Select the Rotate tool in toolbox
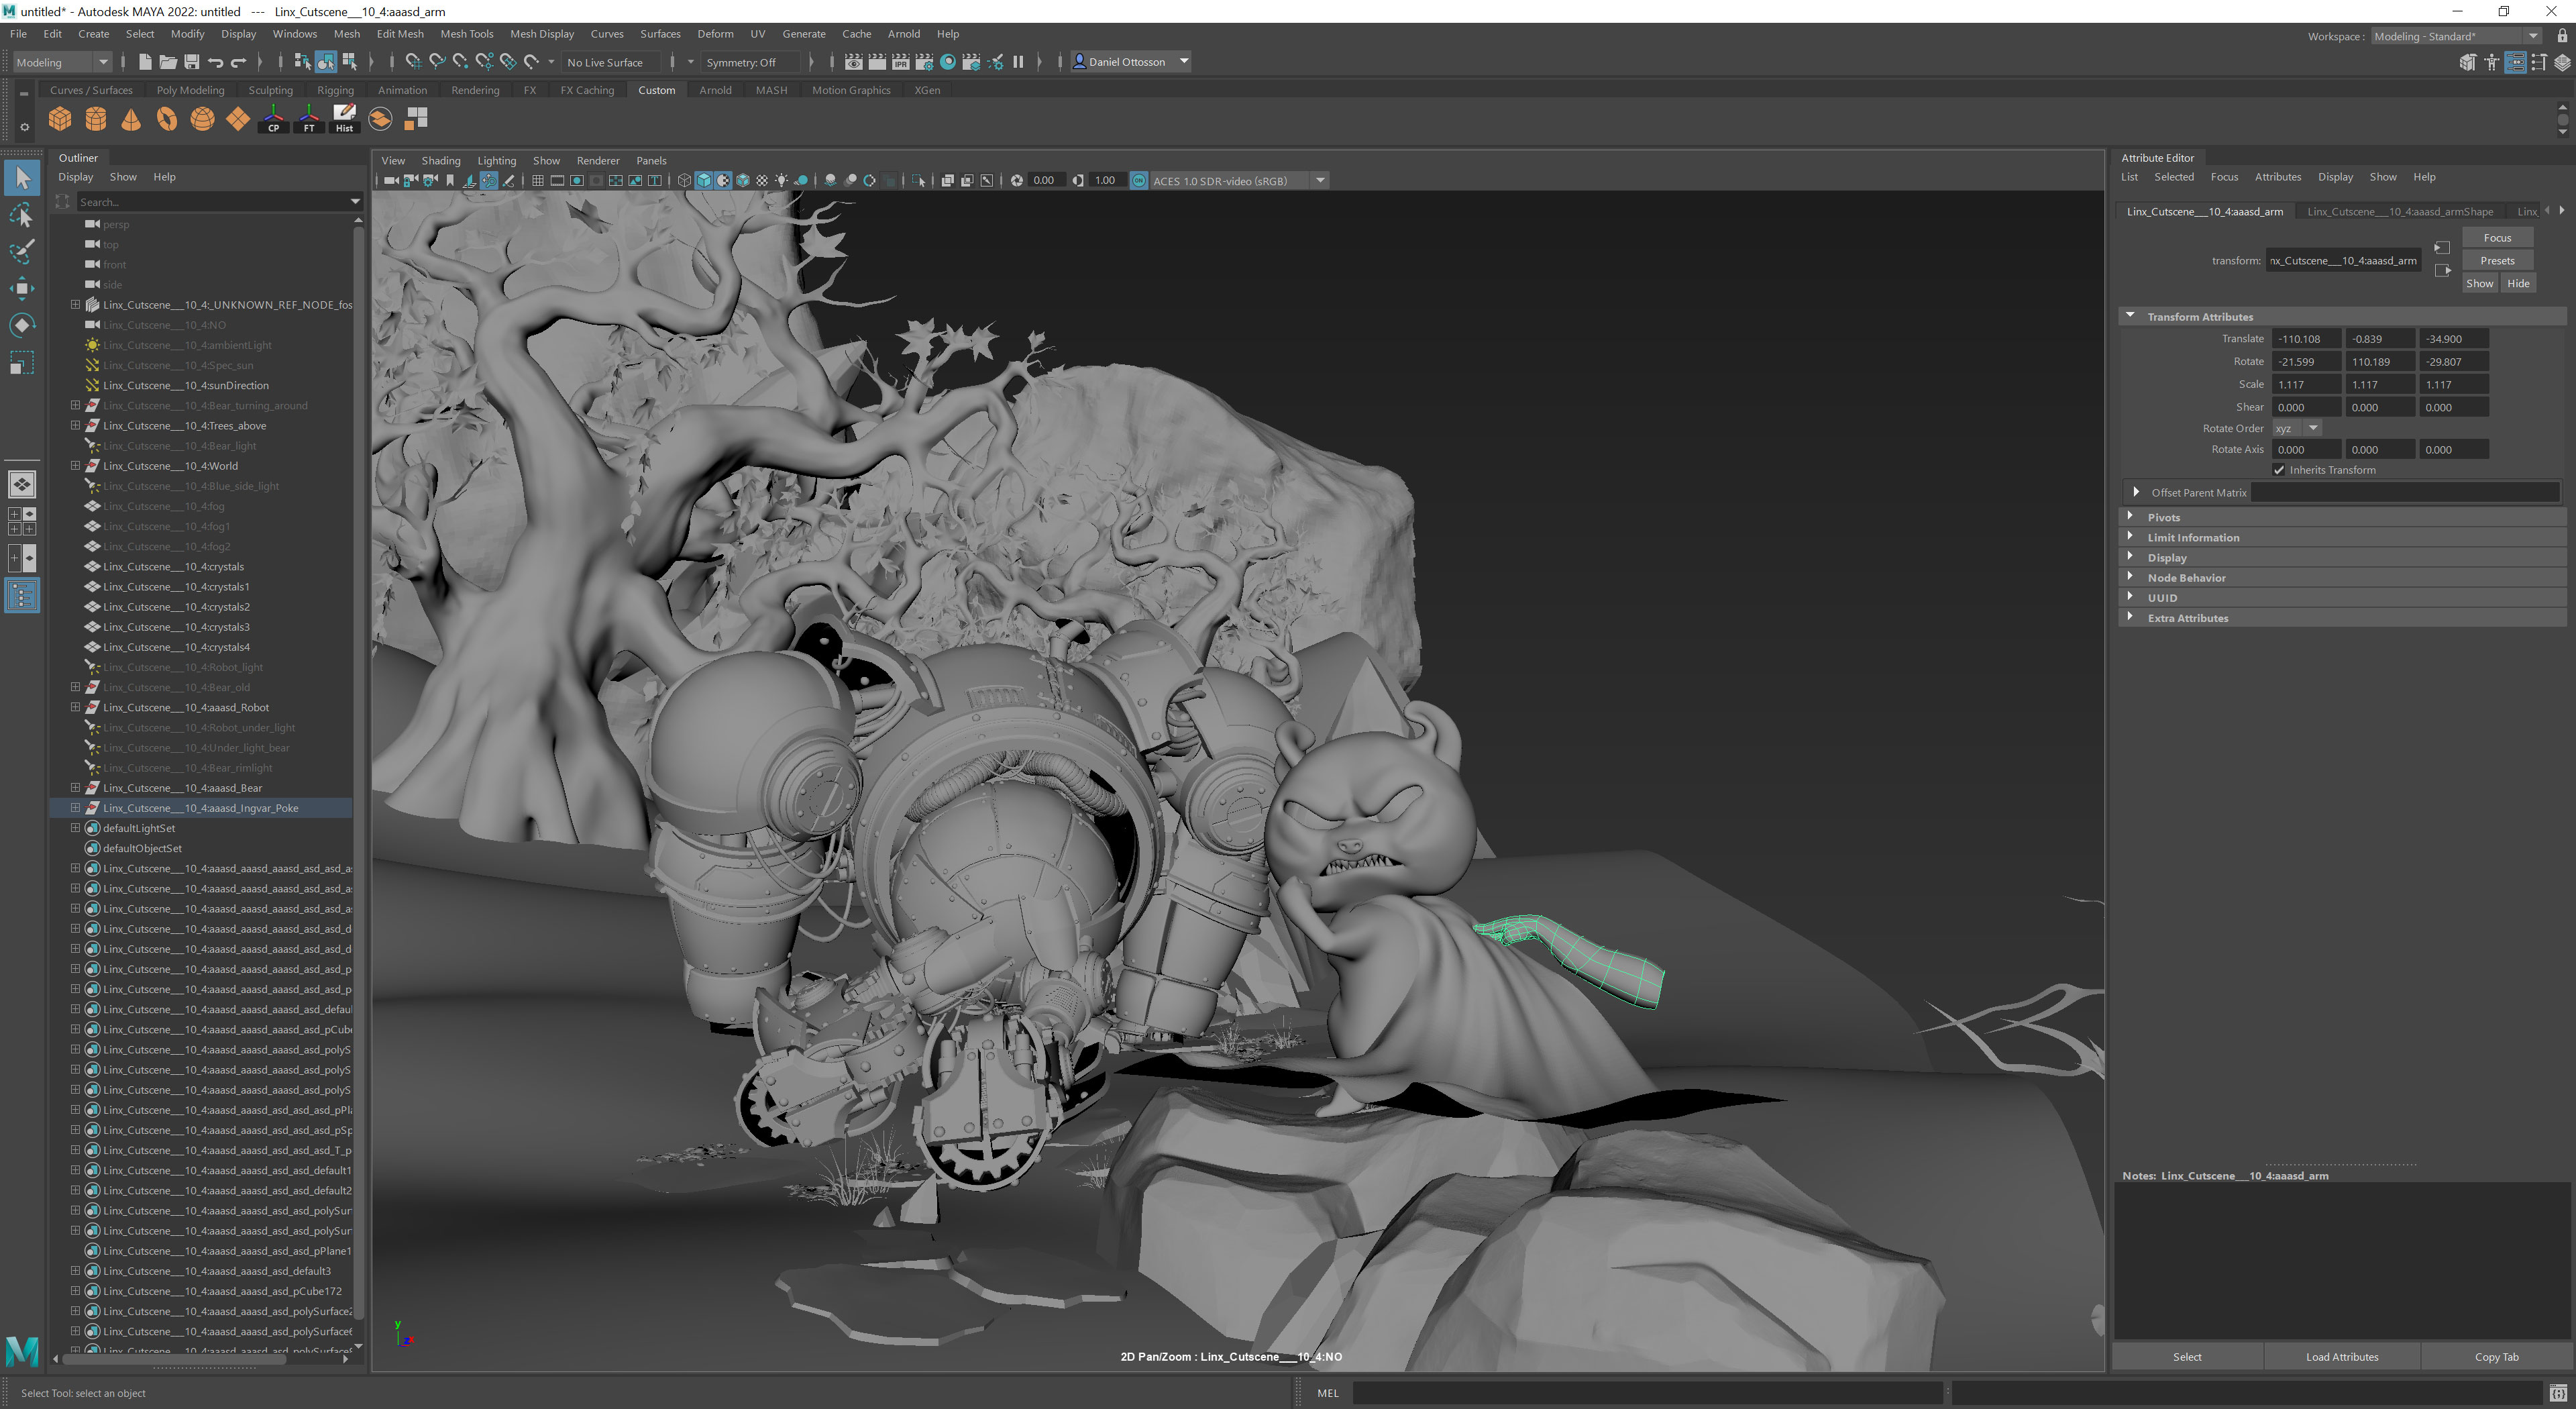2576x1409 pixels. click(x=22, y=326)
